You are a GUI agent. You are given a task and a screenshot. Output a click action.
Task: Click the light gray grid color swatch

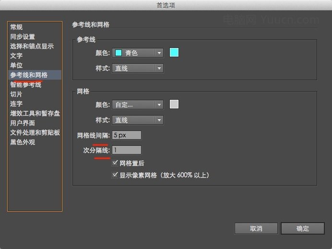click(x=174, y=104)
